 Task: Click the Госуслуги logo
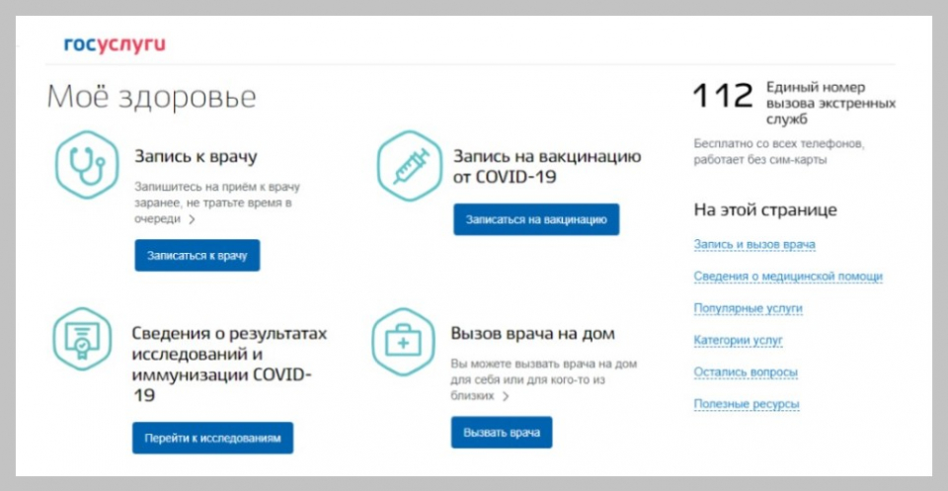click(115, 44)
